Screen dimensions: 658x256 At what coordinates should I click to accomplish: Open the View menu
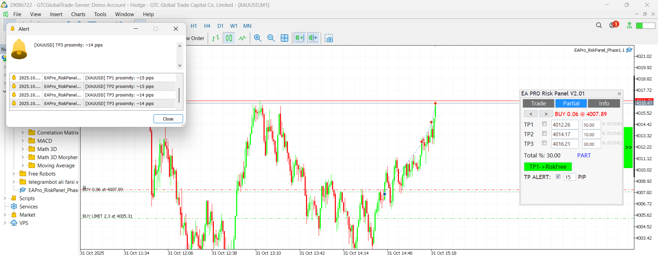tap(35, 14)
